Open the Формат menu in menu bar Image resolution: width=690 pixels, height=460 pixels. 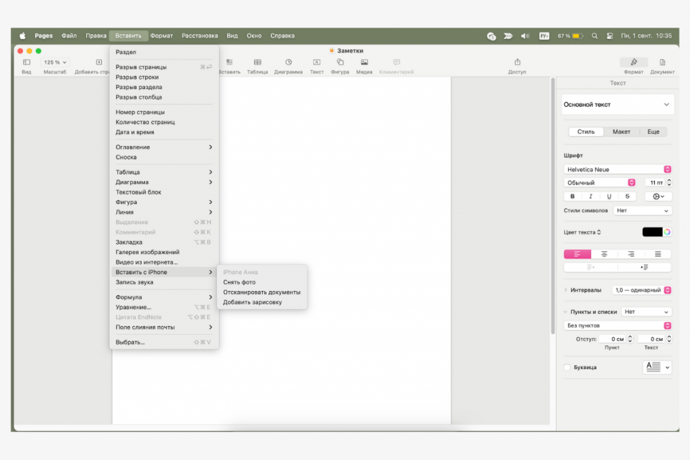[x=162, y=36]
